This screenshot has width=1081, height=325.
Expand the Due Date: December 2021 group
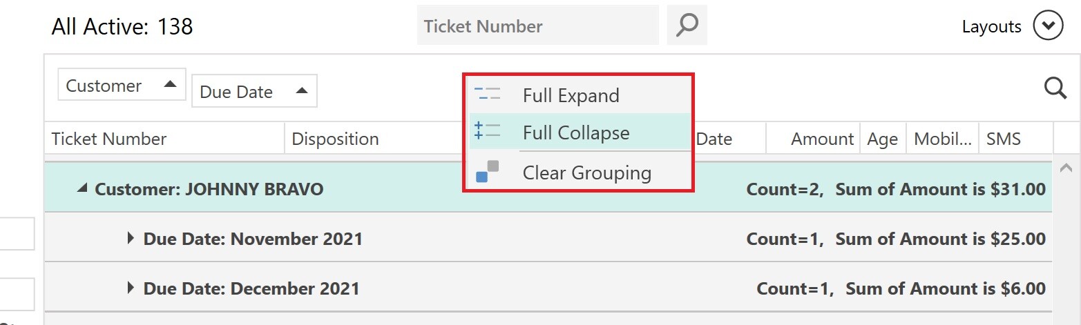[x=131, y=288]
